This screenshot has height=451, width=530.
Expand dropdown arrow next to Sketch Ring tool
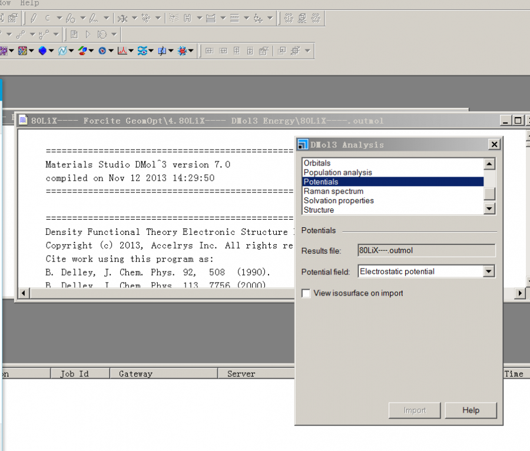(83, 18)
